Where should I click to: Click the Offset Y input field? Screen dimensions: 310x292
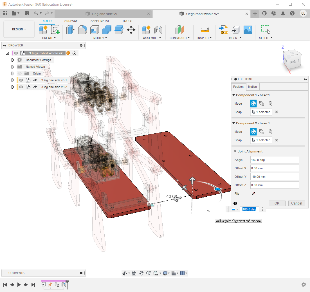click(275, 177)
